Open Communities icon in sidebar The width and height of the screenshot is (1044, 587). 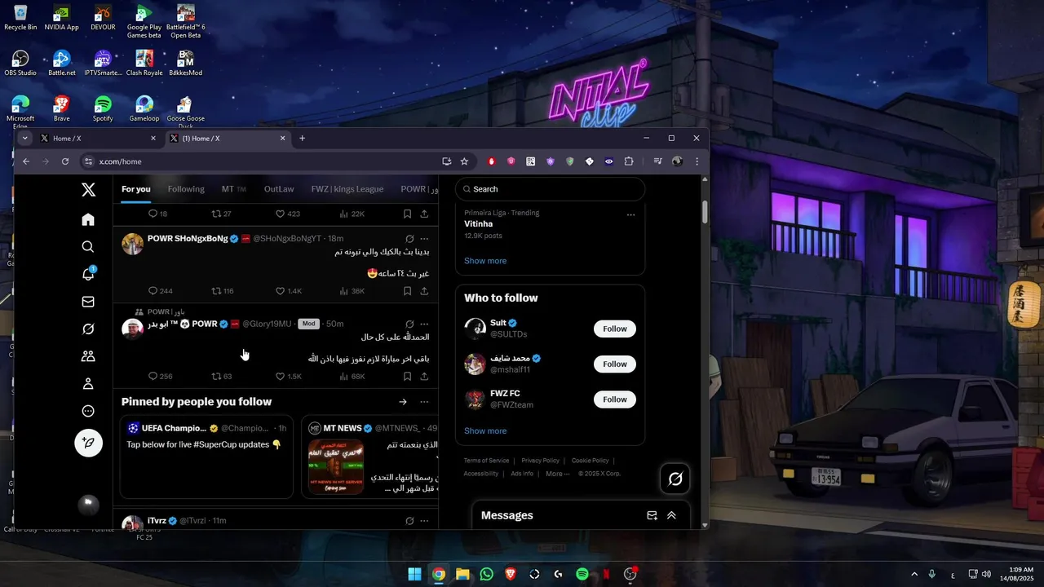pos(88,356)
